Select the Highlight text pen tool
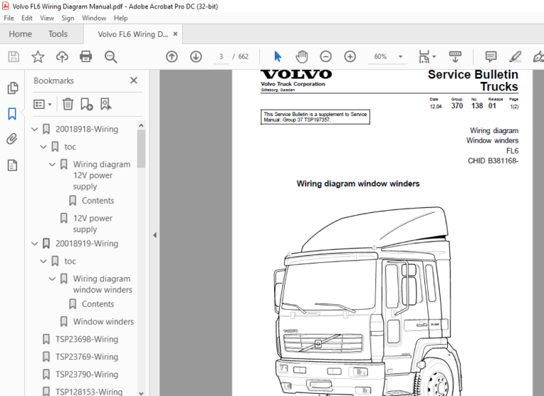 (x=515, y=57)
